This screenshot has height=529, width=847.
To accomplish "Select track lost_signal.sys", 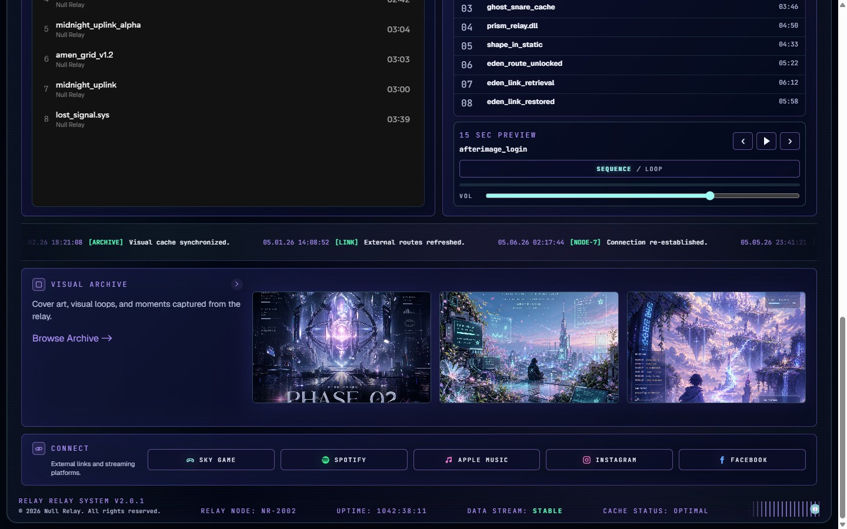I will pos(228,119).
